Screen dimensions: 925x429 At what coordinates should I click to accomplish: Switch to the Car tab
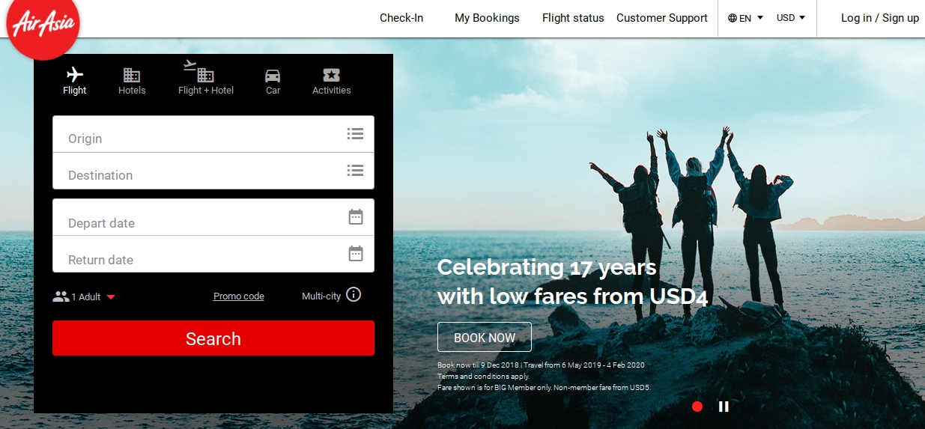click(x=273, y=82)
